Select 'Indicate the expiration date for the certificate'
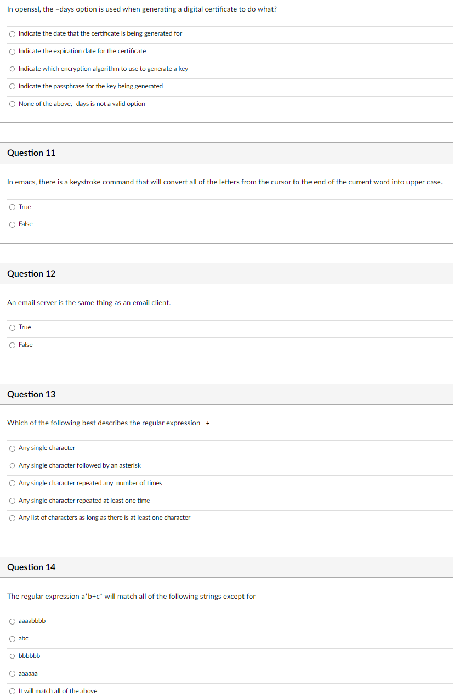The width and height of the screenshot is (453, 697). pyautogui.click(x=12, y=51)
